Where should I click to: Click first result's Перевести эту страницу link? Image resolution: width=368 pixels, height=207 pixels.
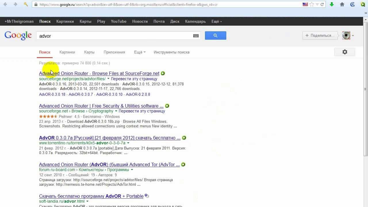point(134,79)
